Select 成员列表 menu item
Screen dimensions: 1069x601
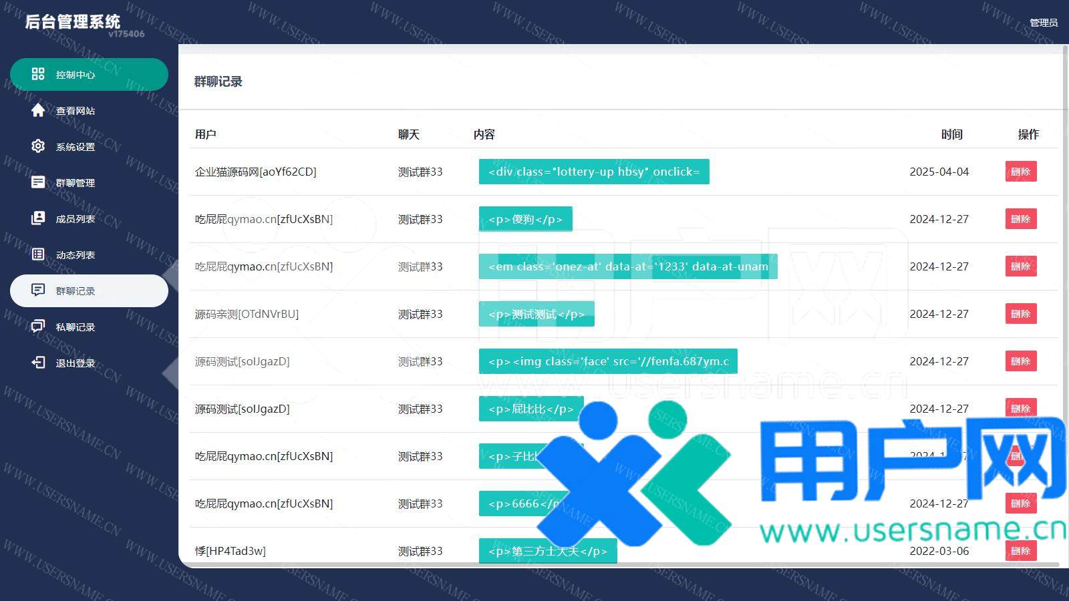[75, 219]
